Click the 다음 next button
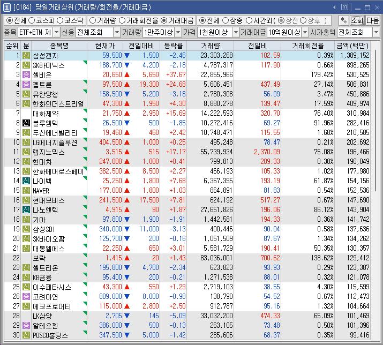 click(x=372, y=20)
